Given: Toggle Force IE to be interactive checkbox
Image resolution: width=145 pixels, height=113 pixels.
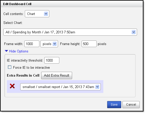Looking at the screenshot, I should point(9,67).
